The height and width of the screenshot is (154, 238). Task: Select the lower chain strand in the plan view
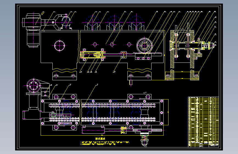pos(102,119)
